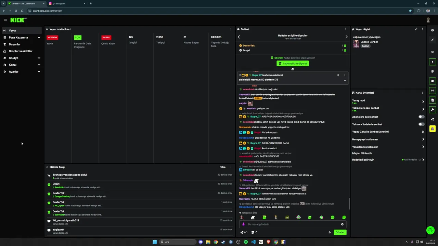
Task: Click the pencil icon in the right rail
Action: (x=433, y=40)
